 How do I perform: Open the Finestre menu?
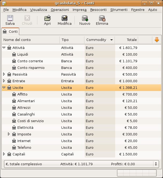tap(138, 10)
